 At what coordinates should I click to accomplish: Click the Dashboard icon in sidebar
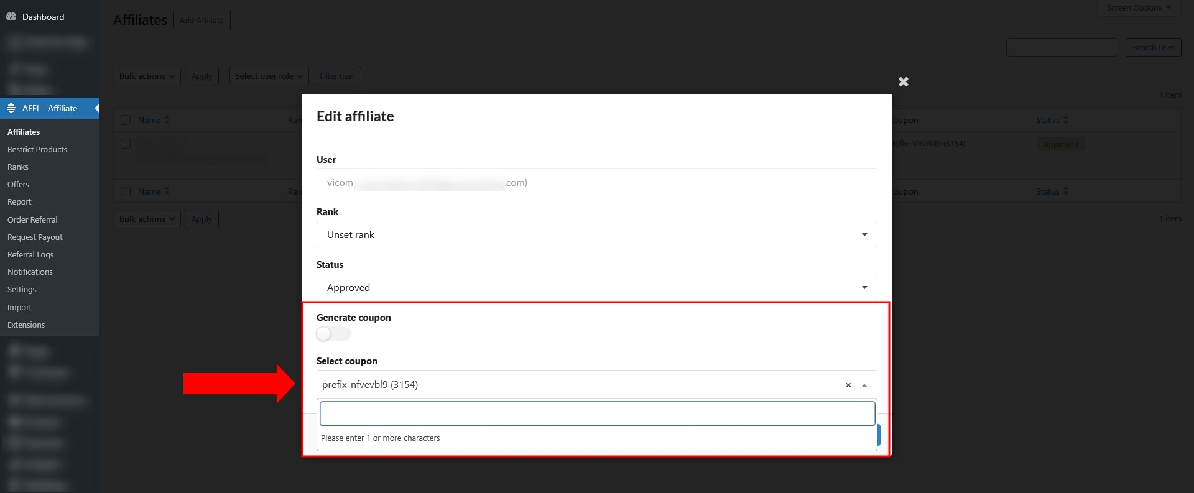[11, 17]
